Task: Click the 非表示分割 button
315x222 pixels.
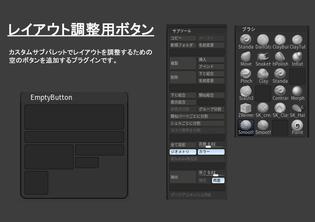Action: pos(183,109)
